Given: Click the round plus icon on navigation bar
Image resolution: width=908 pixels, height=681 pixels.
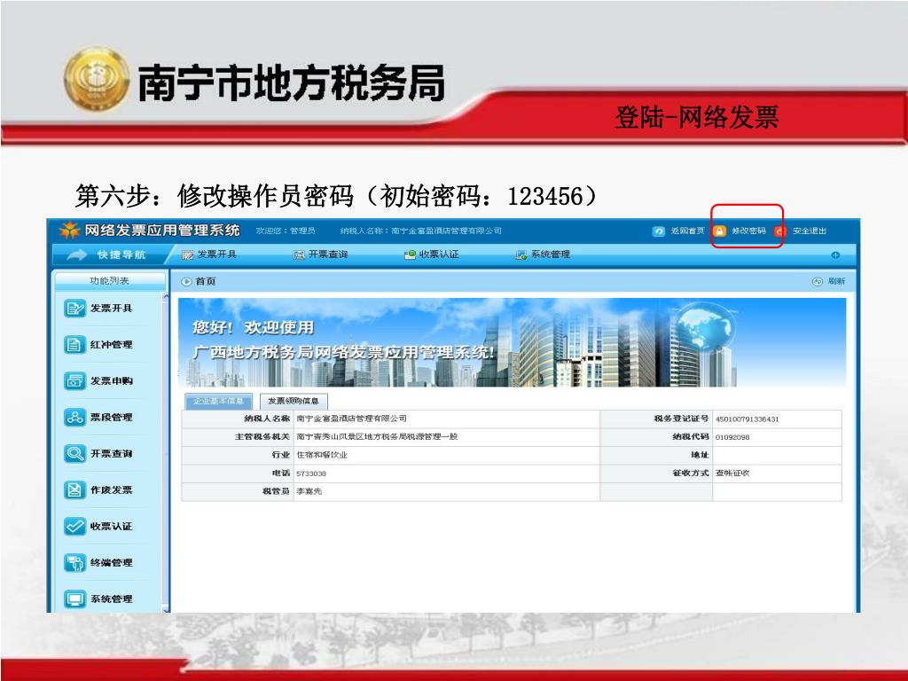Looking at the screenshot, I should 835,254.
